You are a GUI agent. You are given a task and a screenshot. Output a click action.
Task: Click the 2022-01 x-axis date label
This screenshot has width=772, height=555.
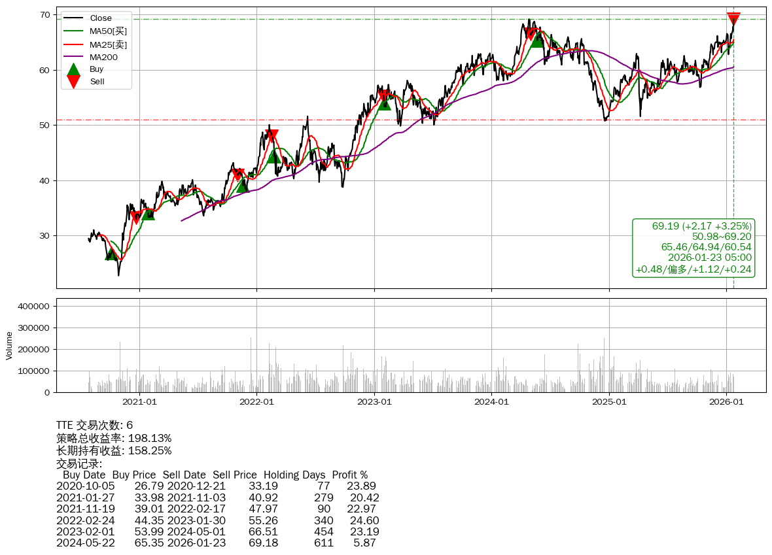256,402
